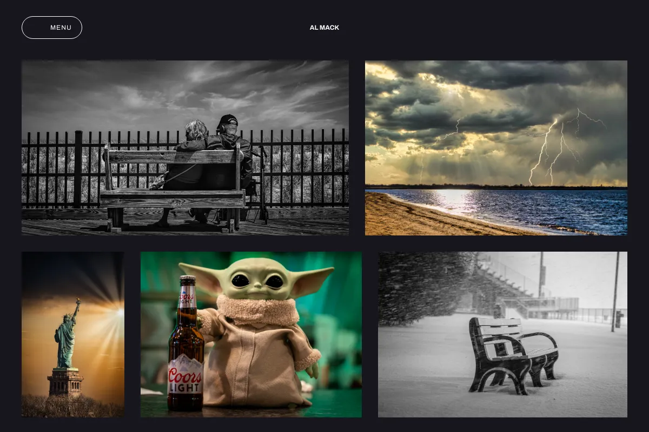Open the Baby Yoda Coors Light photo
This screenshot has width=649, height=432.
point(251,334)
